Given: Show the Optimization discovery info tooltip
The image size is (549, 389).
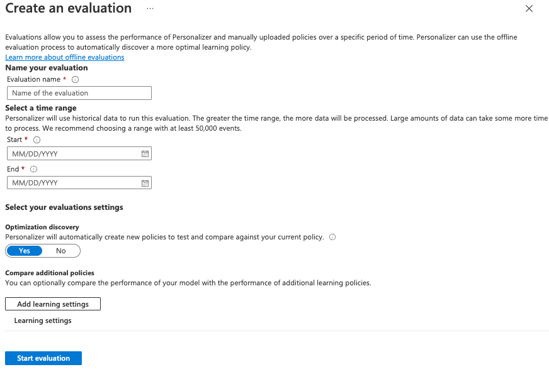Looking at the screenshot, I should click(332, 237).
